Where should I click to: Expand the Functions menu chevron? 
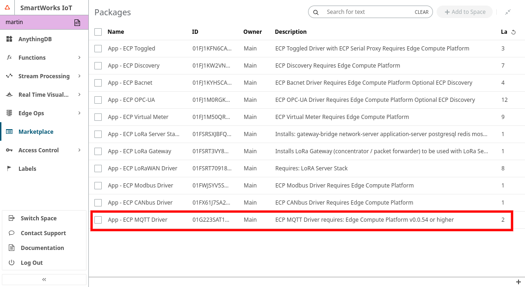coord(80,57)
